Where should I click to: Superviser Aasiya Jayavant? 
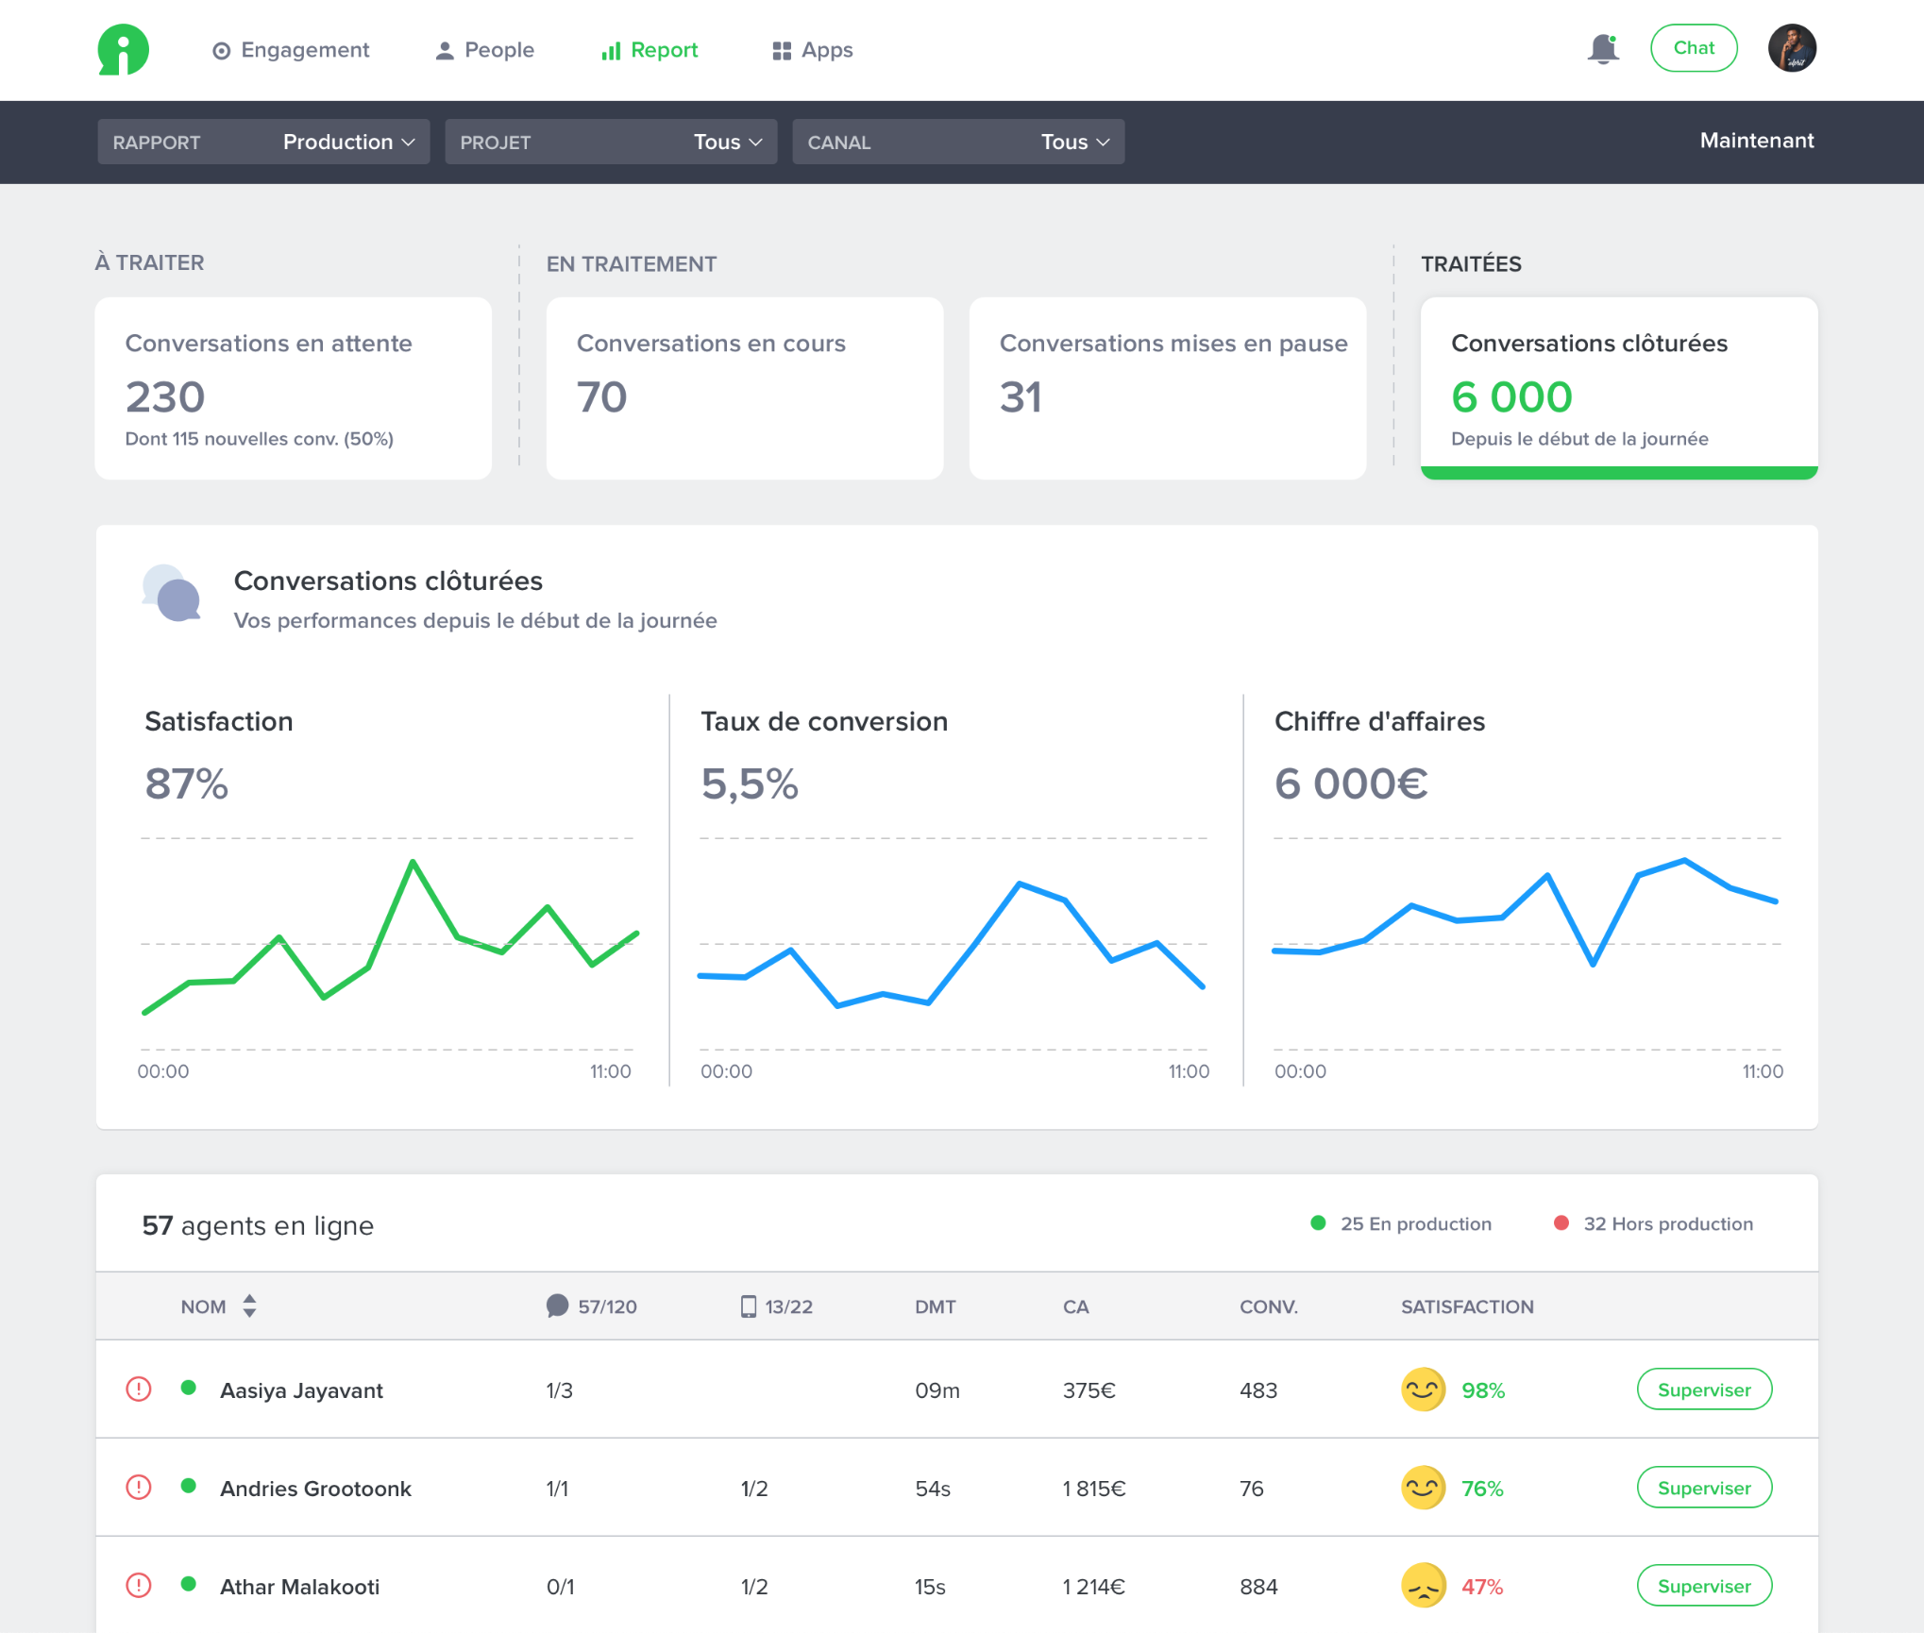pyautogui.click(x=1703, y=1389)
